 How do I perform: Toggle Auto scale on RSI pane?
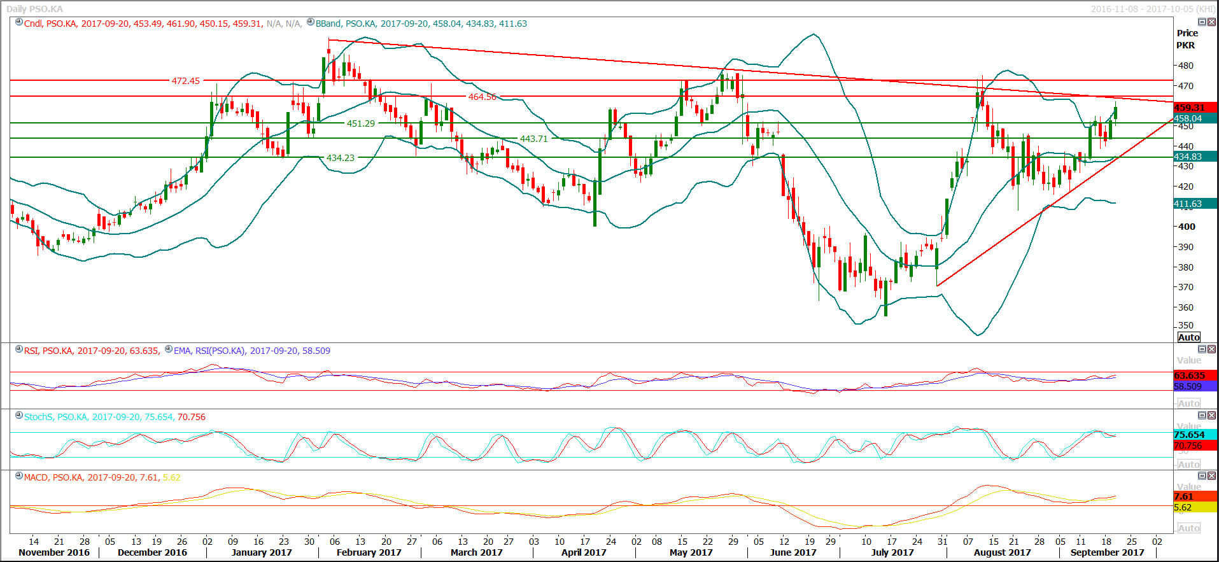click(1188, 404)
